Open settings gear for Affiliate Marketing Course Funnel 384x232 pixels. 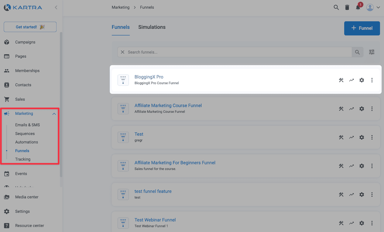pyautogui.click(x=362, y=109)
